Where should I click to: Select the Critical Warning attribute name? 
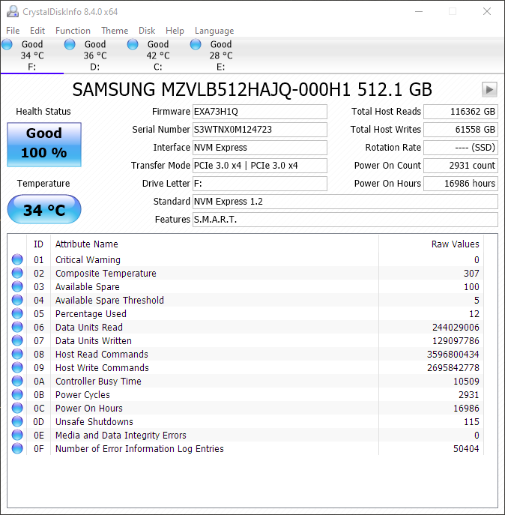pos(88,260)
